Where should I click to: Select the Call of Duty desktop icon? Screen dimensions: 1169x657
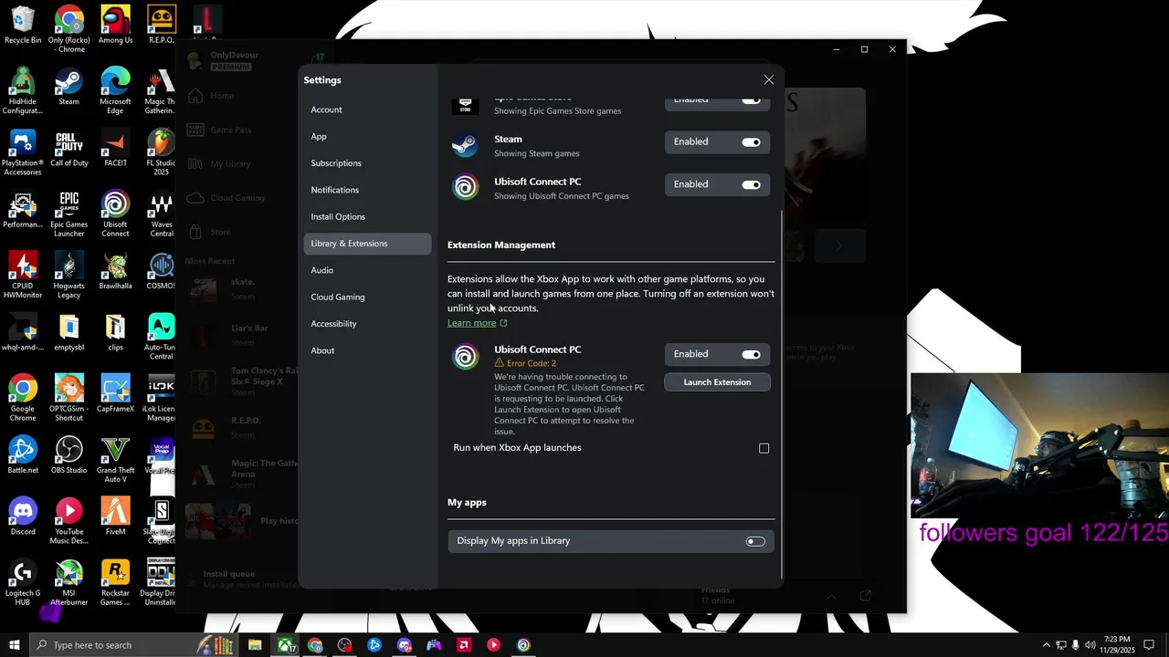tap(69, 149)
